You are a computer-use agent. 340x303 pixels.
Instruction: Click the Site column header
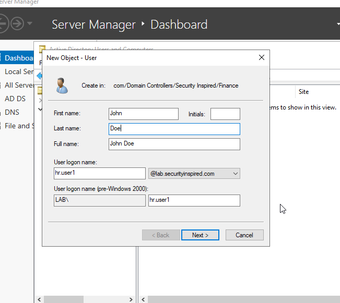pos(303,92)
